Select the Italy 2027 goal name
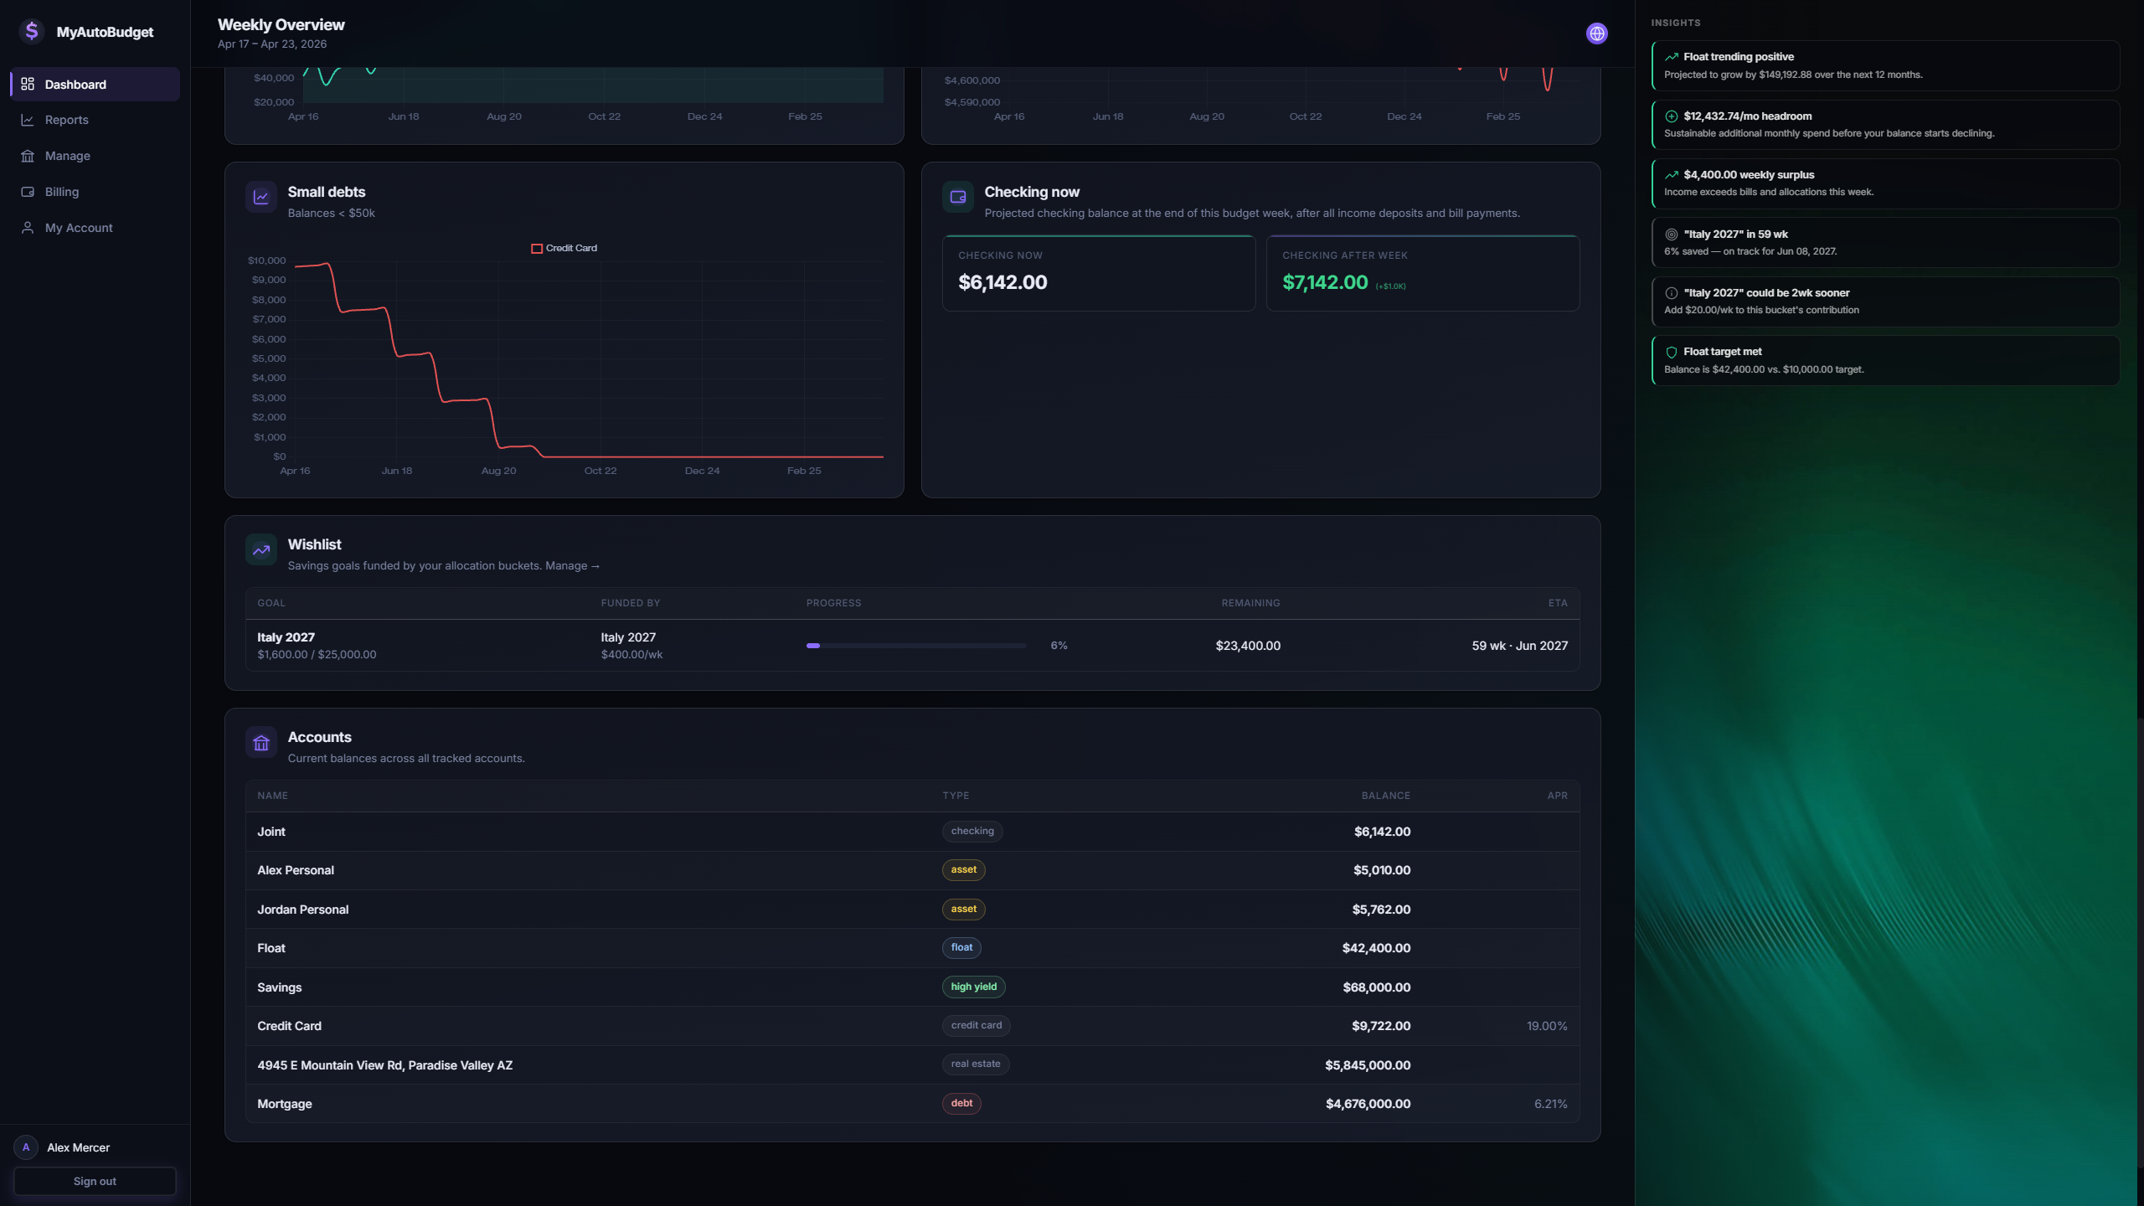The height and width of the screenshot is (1206, 2144). point(286,637)
